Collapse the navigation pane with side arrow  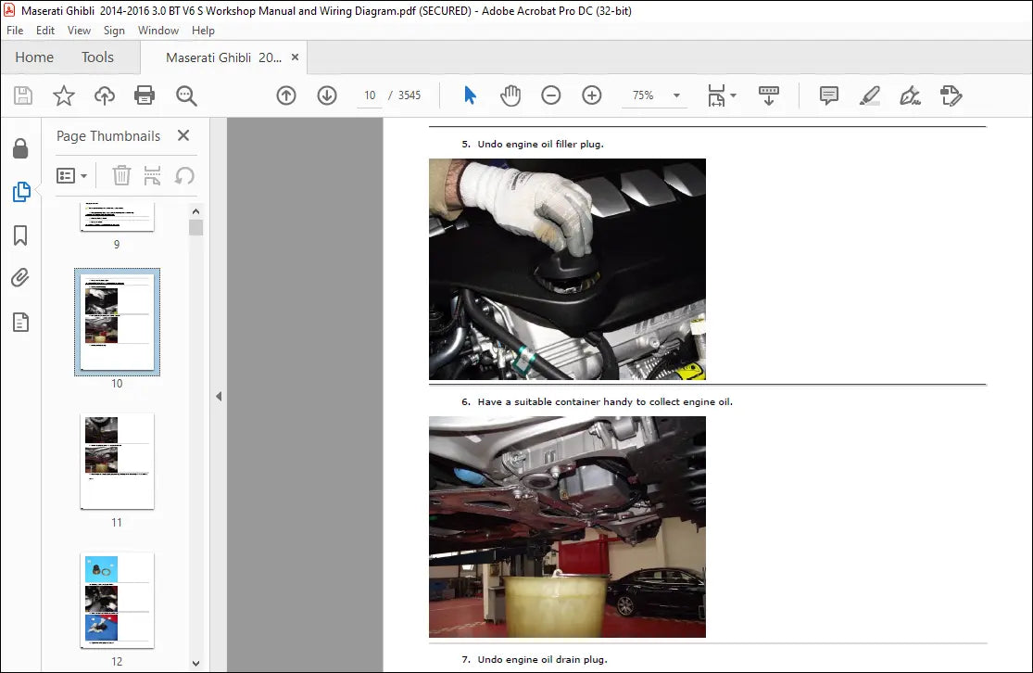coord(219,396)
